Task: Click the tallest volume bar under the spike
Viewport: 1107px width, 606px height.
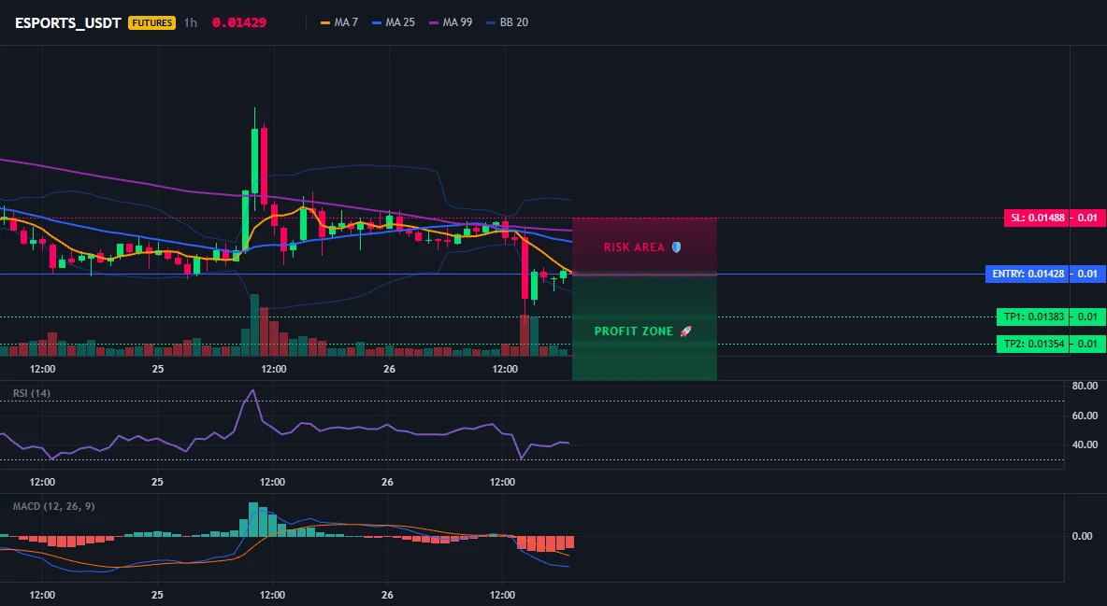Action: coord(254,325)
